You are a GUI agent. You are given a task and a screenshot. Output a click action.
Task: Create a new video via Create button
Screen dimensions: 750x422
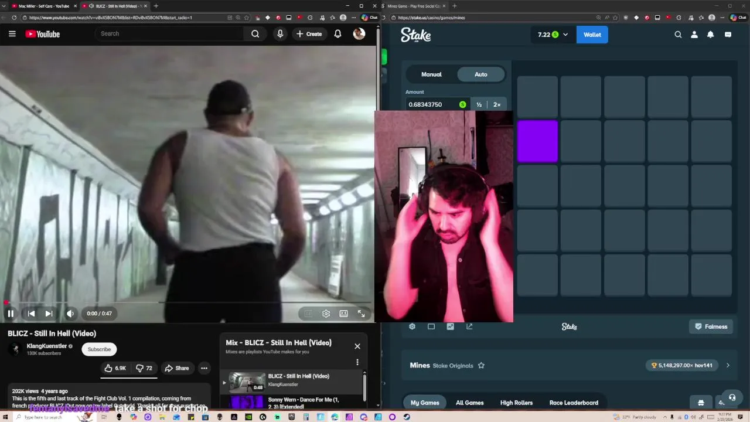pos(309,34)
